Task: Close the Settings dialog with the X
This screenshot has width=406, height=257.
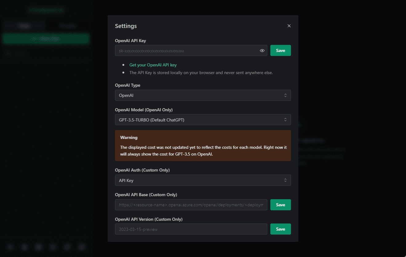Action: click(289, 26)
